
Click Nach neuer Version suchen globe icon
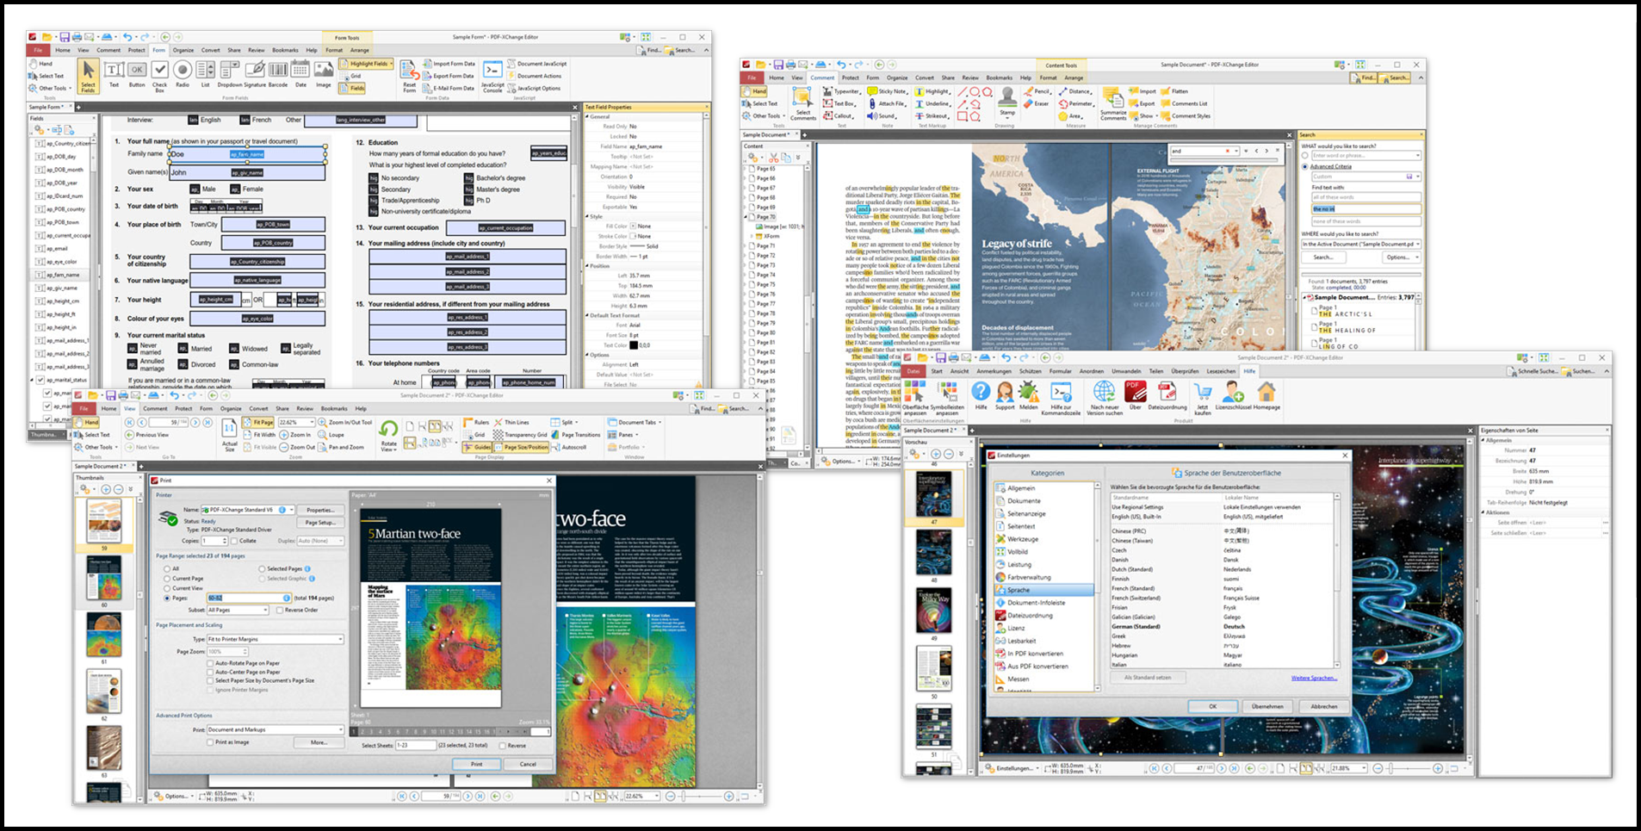tap(1105, 398)
